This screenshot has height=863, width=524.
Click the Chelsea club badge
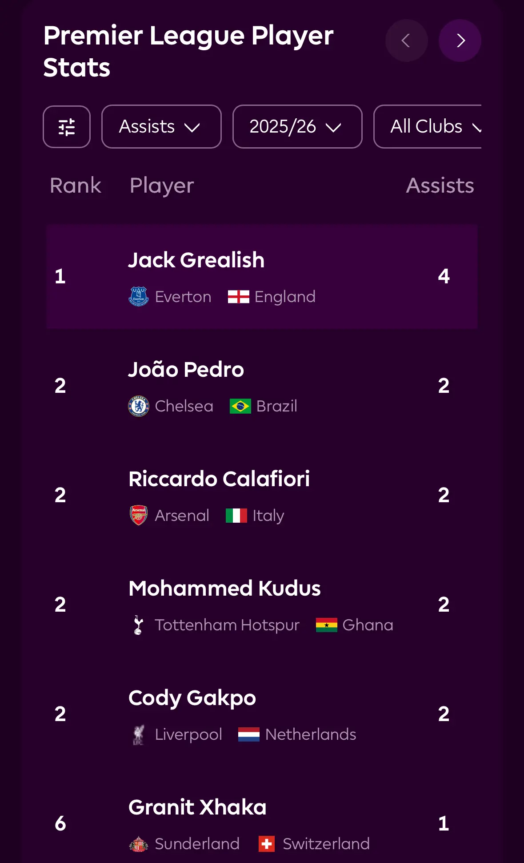[139, 406]
